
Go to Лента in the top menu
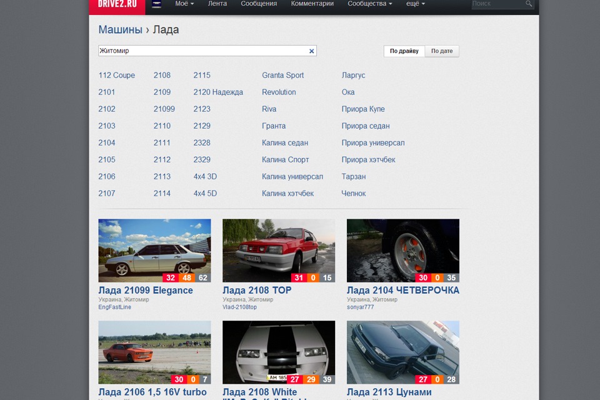click(x=217, y=4)
